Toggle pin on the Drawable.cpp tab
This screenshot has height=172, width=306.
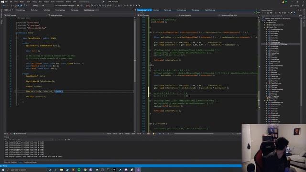point(148,10)
